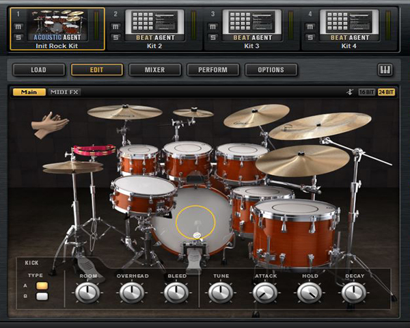Viewport: 410px width, 328px height.
Task: Open the Main tab
Action: [29, 92]
